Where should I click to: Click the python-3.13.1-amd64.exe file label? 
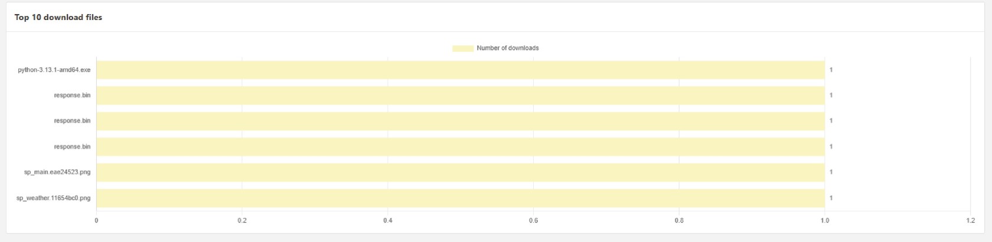pos(54,70)
